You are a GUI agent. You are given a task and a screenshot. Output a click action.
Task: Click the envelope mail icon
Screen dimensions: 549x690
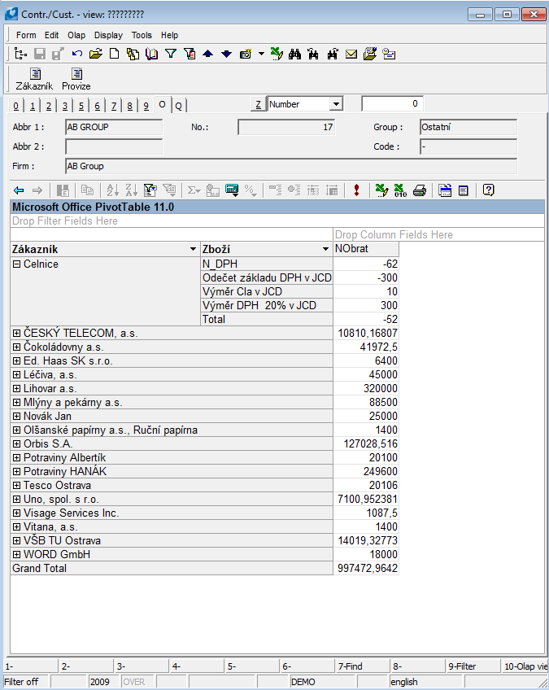point(351,55)
